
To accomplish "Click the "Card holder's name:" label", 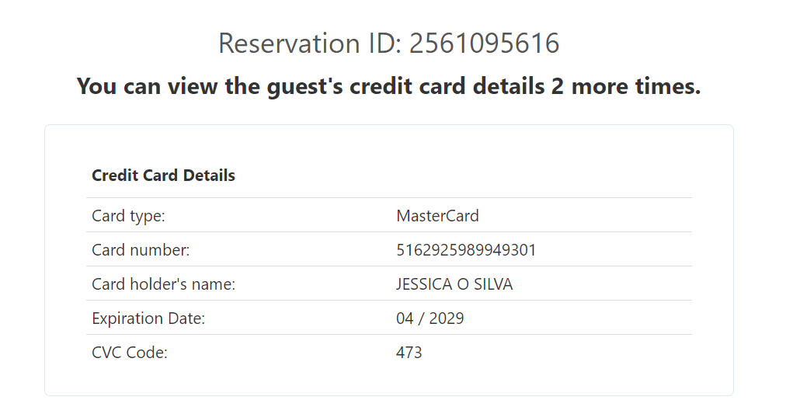I will tap(163, 284).
